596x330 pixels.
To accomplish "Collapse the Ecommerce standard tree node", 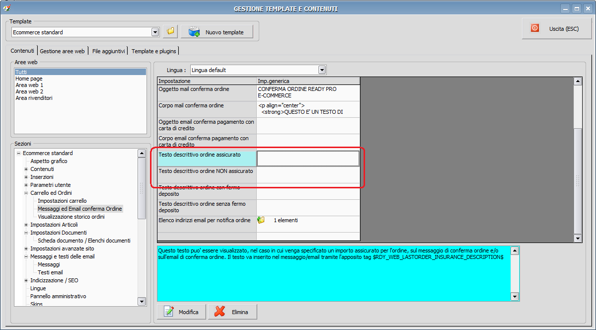I will tap(18, 153).
